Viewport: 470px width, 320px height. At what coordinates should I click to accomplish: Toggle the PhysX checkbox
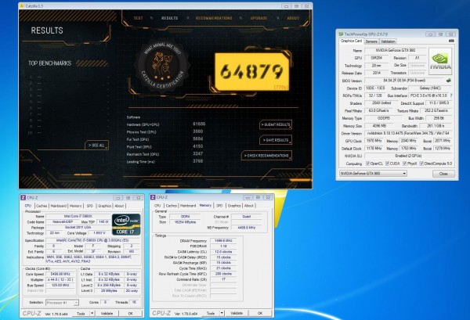[404, 163]
